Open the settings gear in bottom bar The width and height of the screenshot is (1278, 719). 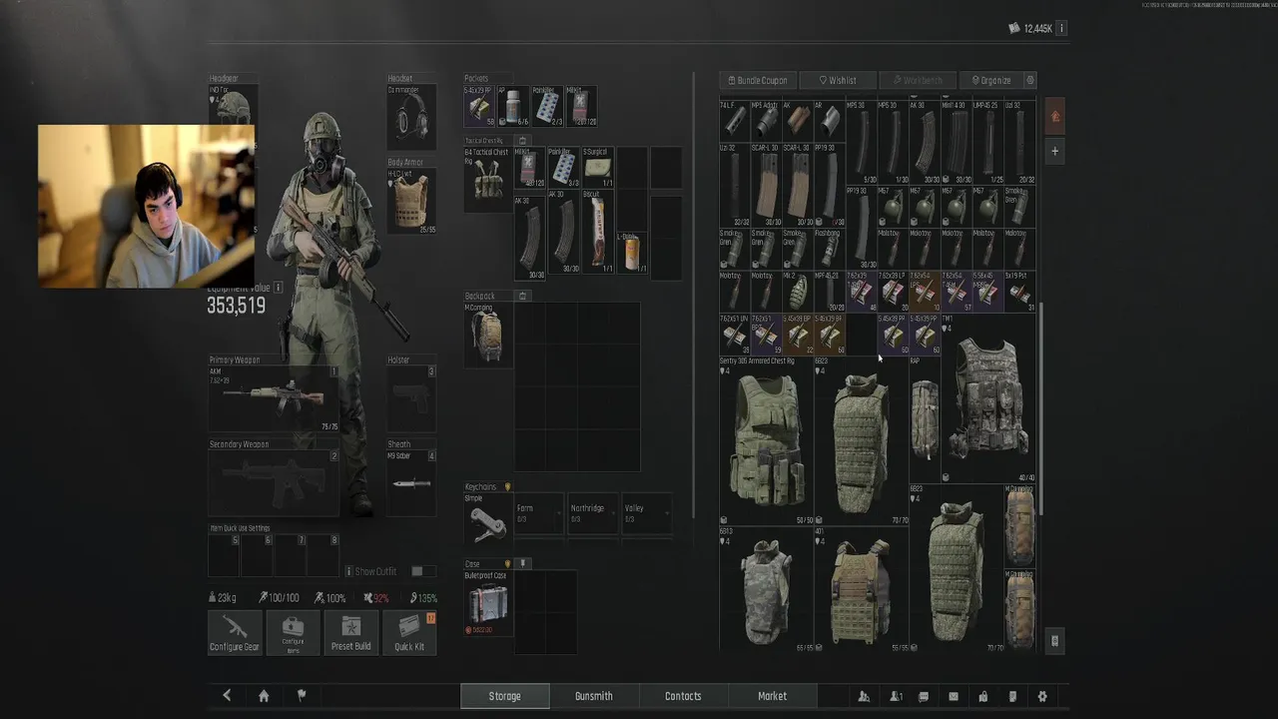(x=1042, y=696)
